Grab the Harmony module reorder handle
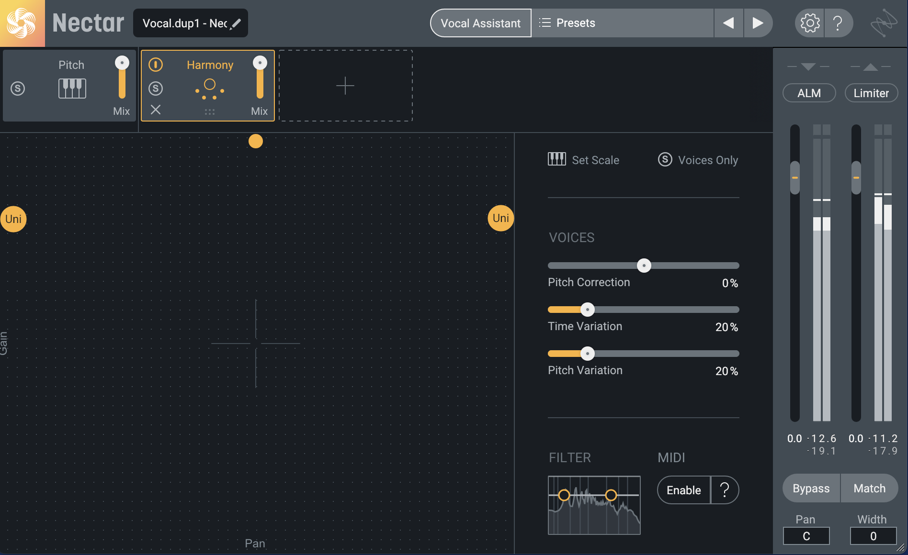 [x=210, y=112]
